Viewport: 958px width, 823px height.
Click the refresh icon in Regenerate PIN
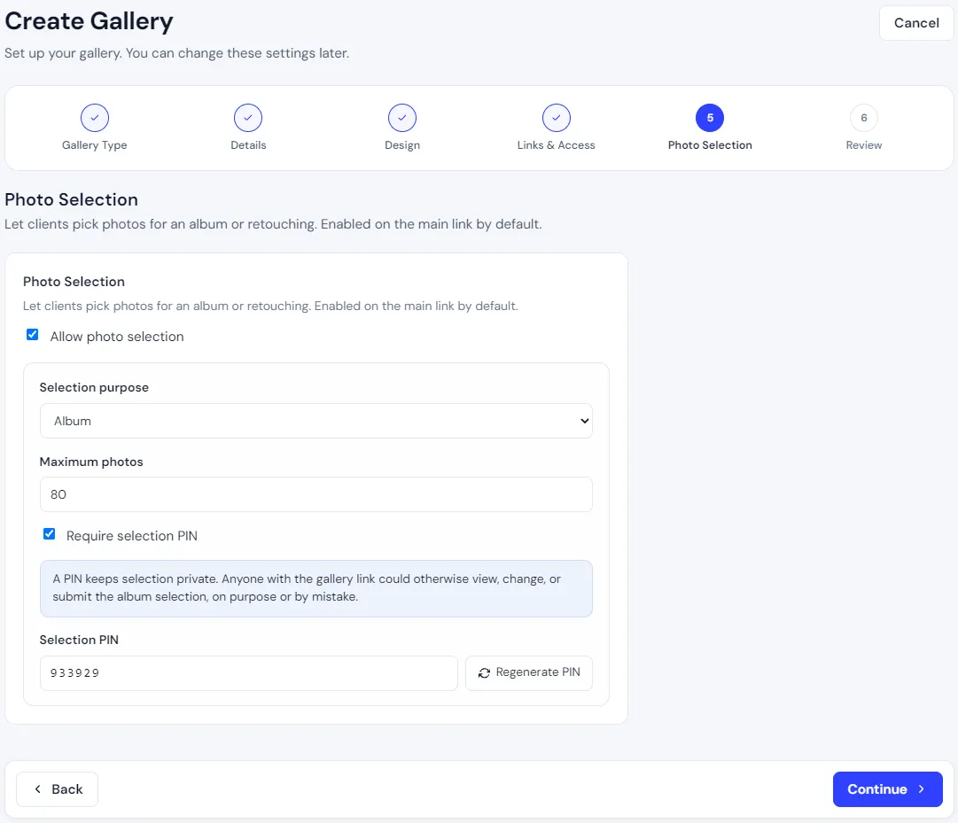pyautogui.click(x=484, y=672)
